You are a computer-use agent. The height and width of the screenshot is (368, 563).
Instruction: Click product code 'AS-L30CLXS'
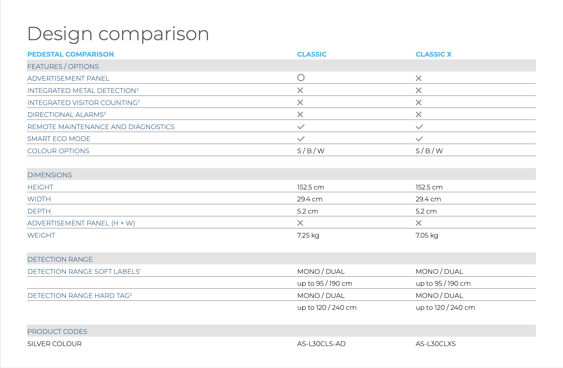point(436,344)
